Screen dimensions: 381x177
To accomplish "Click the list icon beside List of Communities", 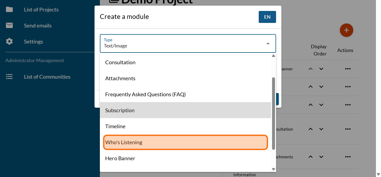I will click(x=9, y=77).
